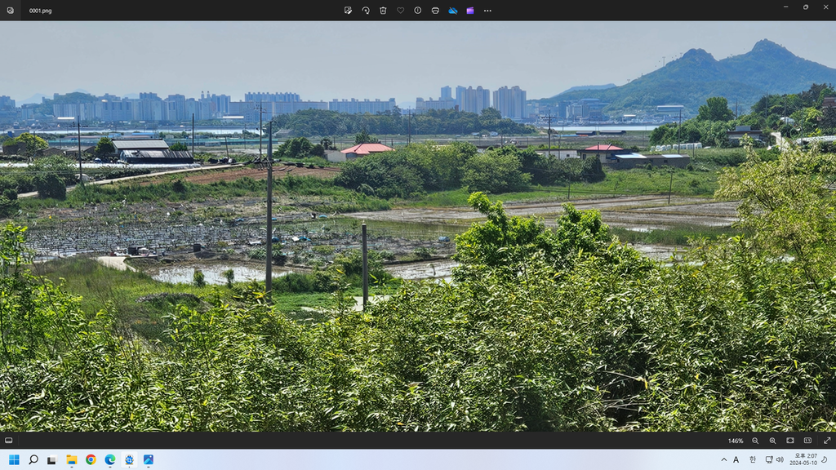
Task: Enter full screen view
Action: click(827, 441)
